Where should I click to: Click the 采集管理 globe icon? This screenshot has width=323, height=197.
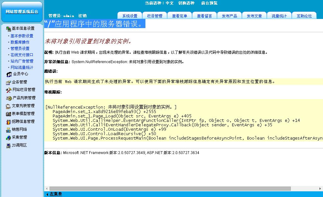[x=9, y=137]
